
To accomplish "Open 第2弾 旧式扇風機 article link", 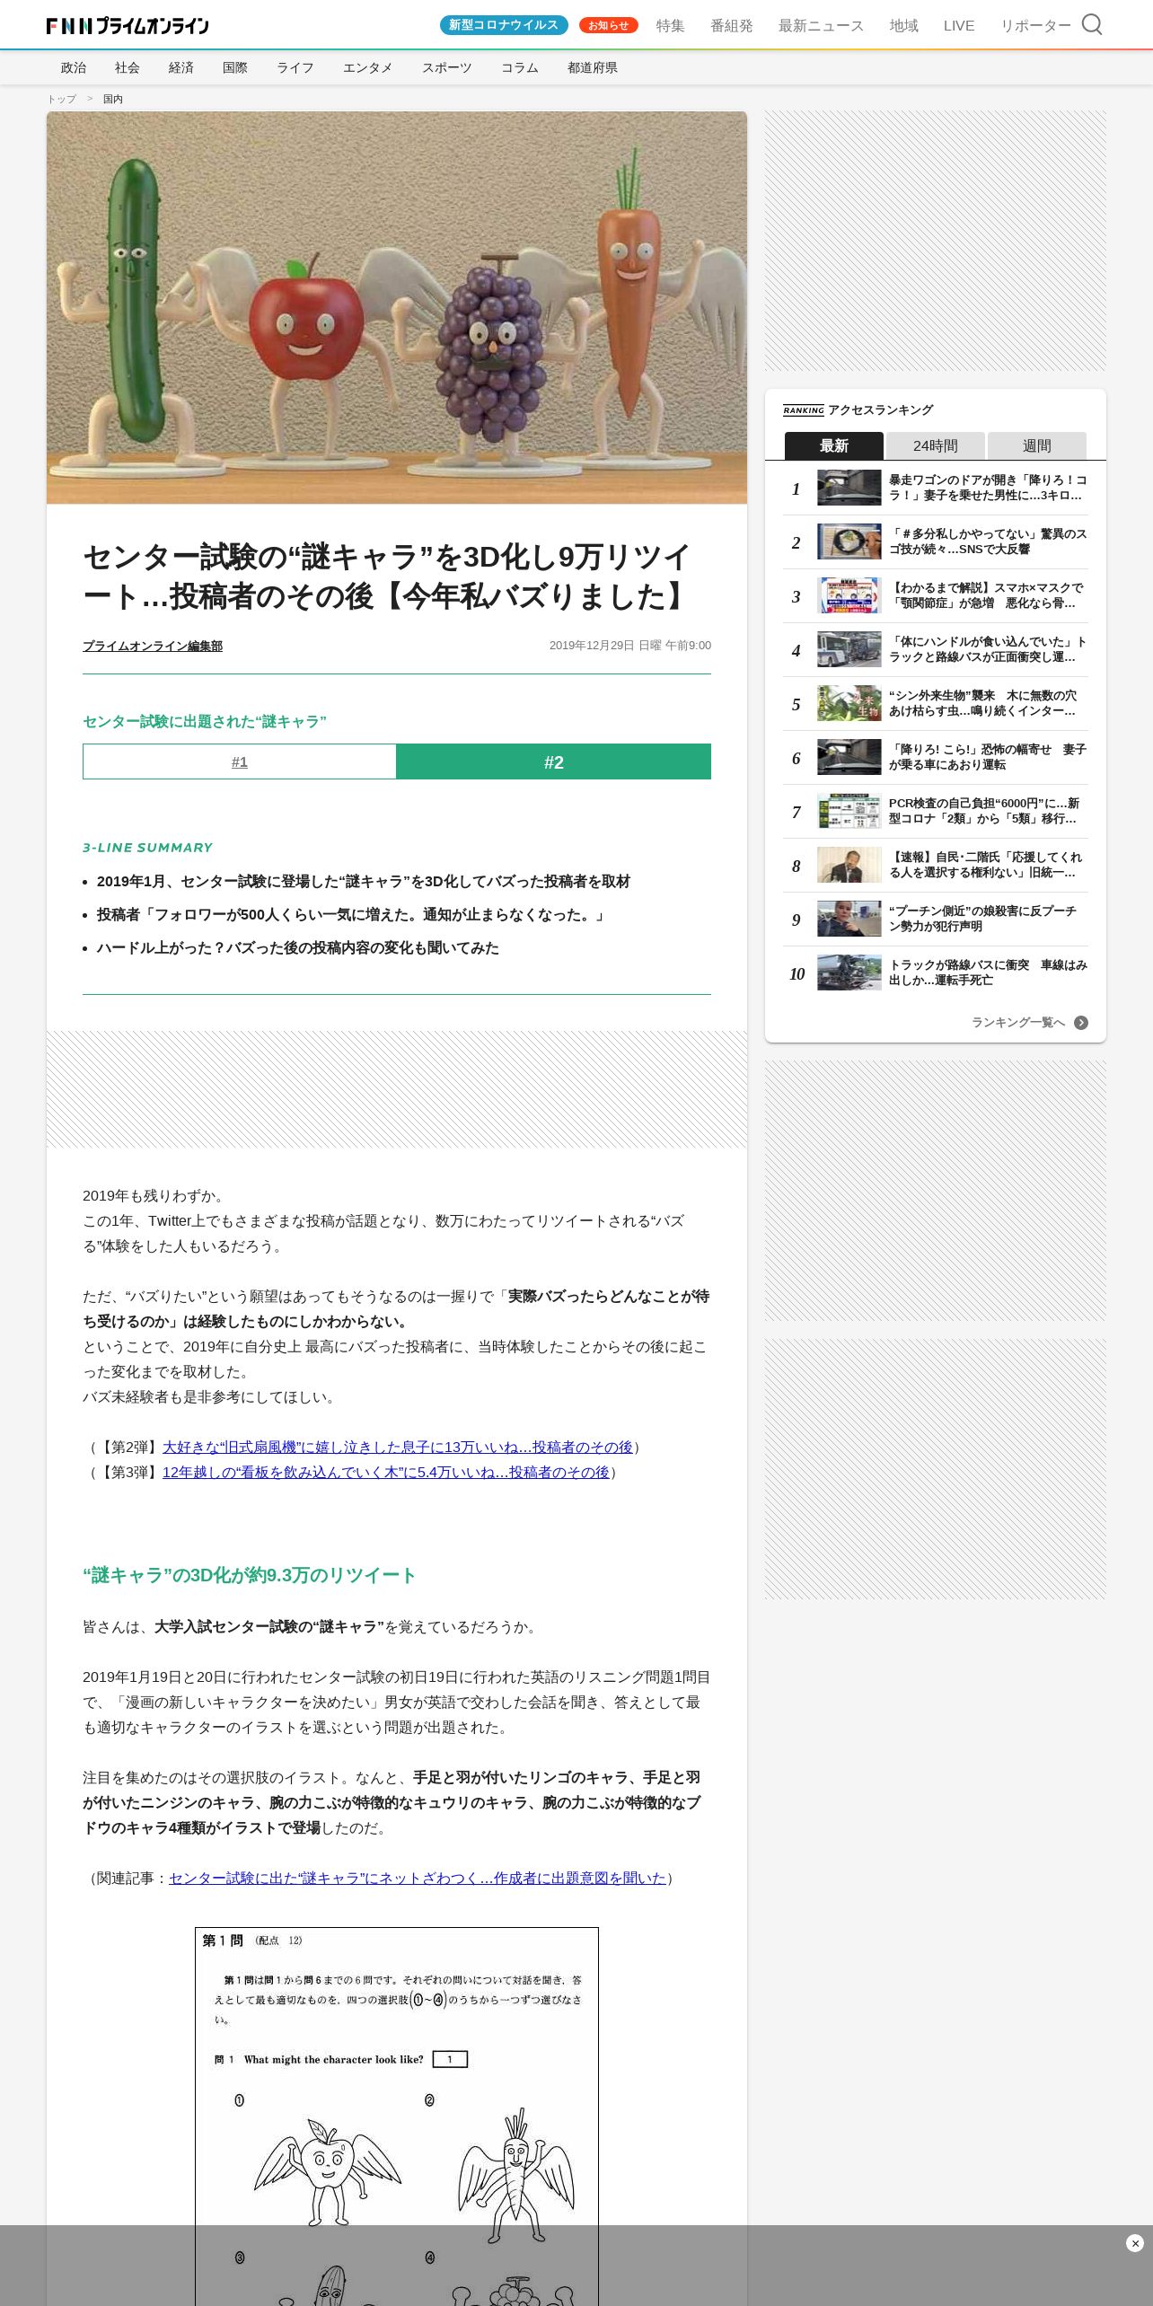I will pyautogui.click(x=398, y=1448).
